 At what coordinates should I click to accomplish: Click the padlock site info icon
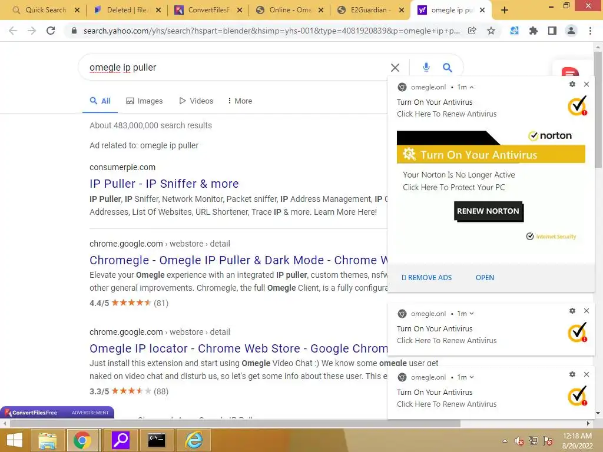click(x=74, y=31)
